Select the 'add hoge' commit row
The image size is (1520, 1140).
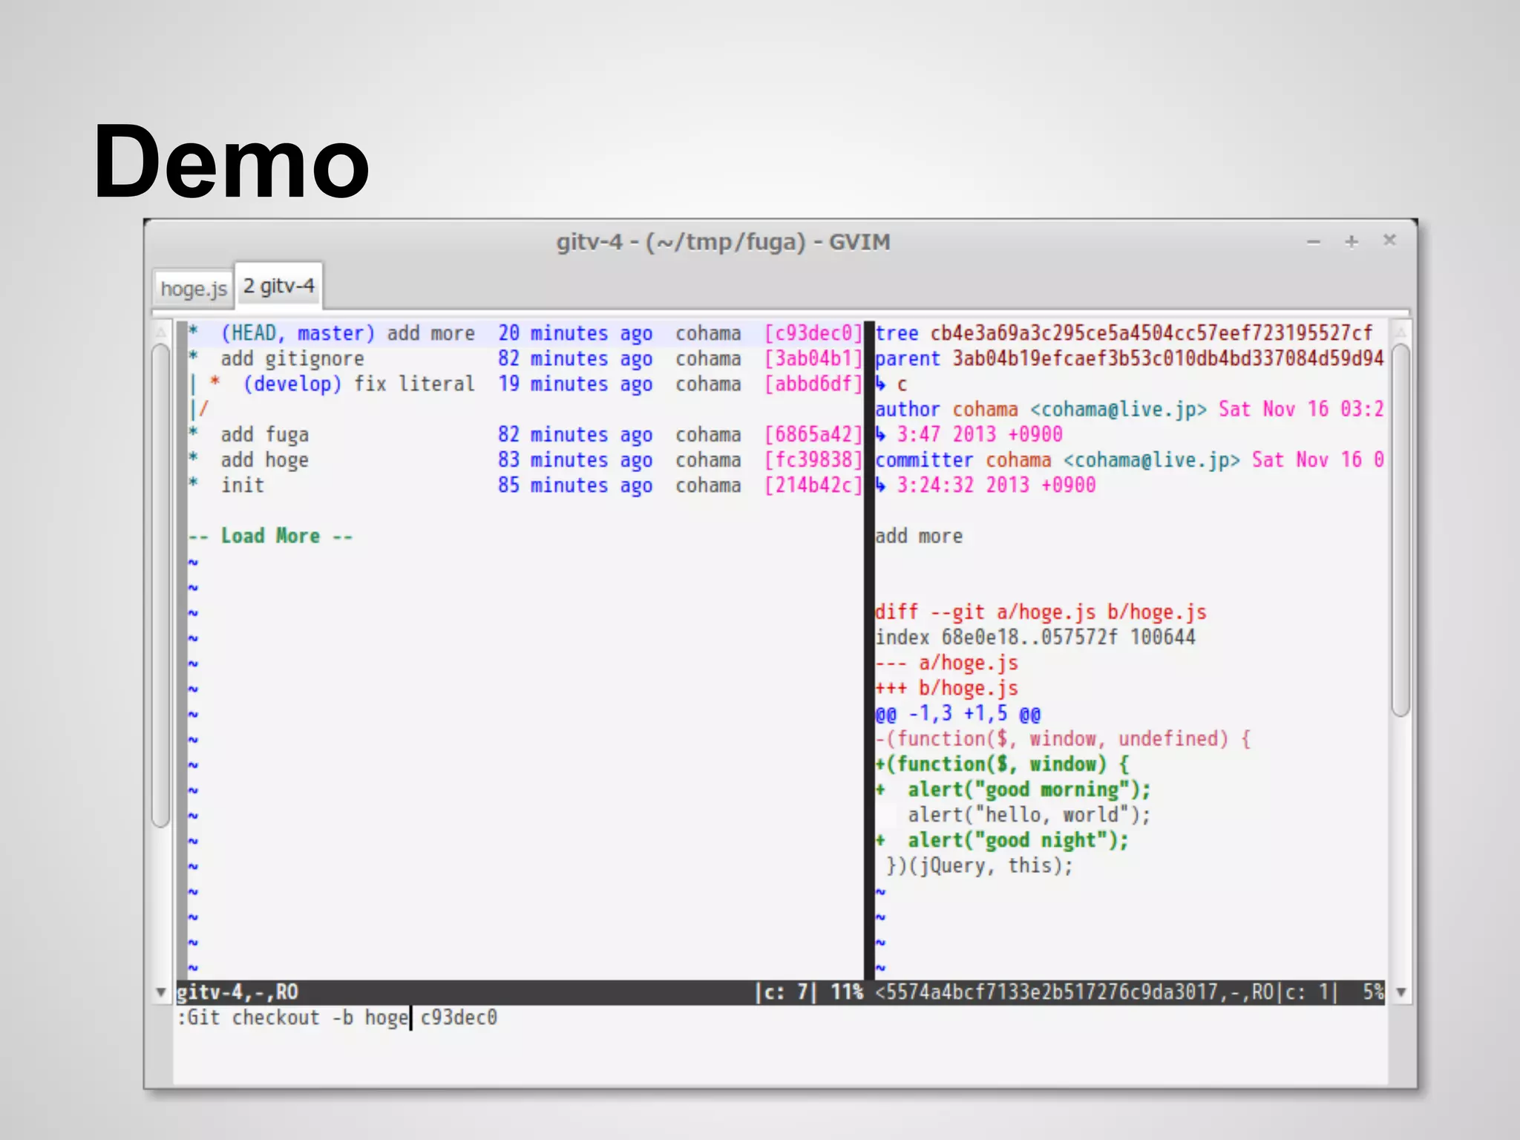(x=525, y=459)
